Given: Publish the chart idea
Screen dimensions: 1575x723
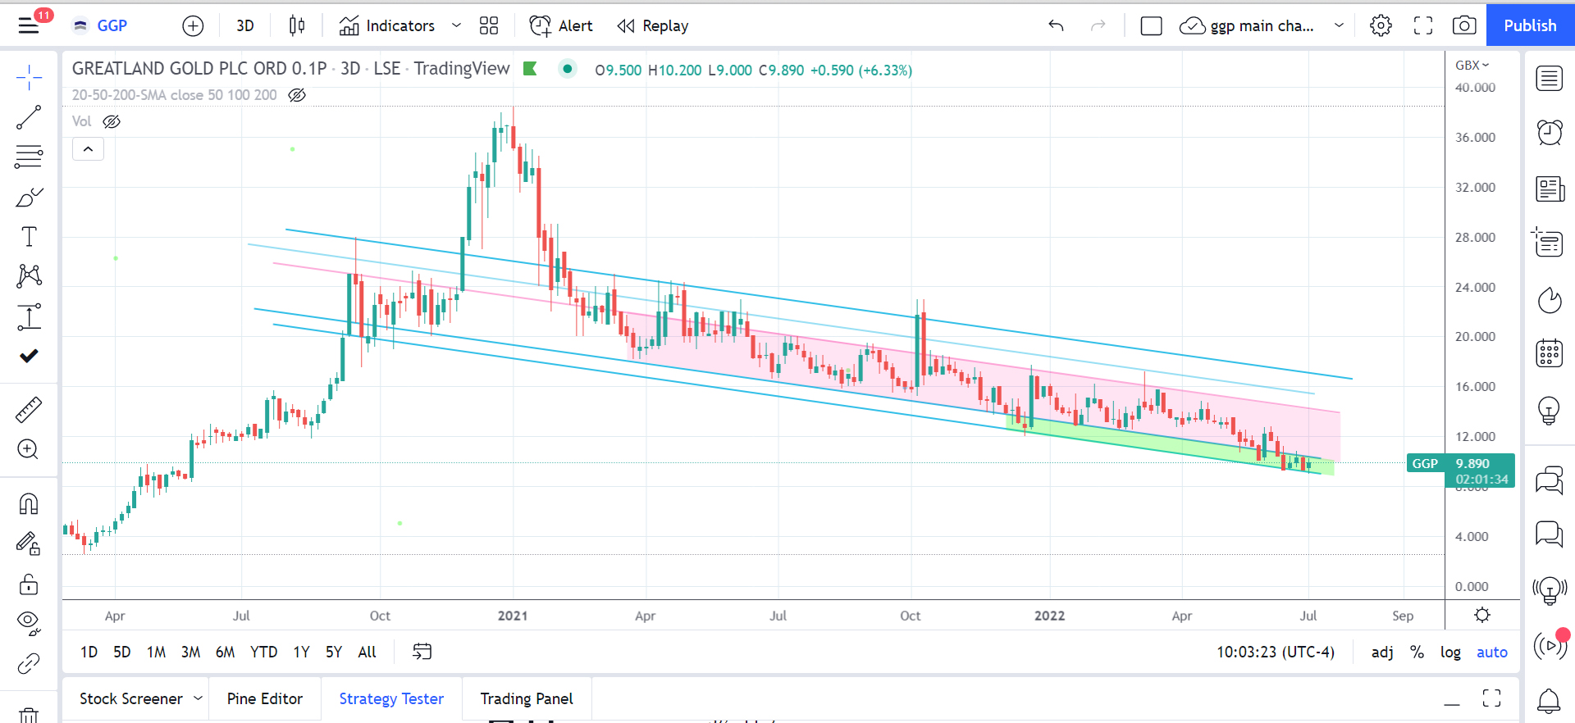Looking at the screenshot, I should tap(1530, 25).
